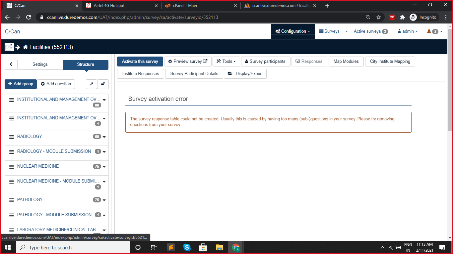453x254 pixels.
Task: Click the Add question button
Action: tap(56, 84)
